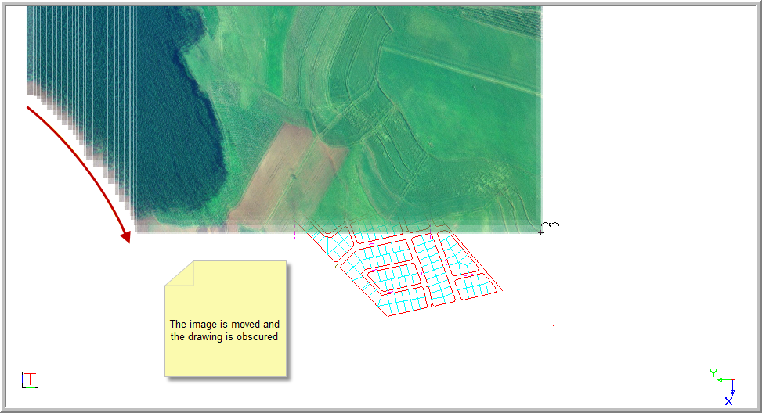Pick the bottom-left block of cyan lots
The height and width of the screenshot is (413, 762).
402,298
